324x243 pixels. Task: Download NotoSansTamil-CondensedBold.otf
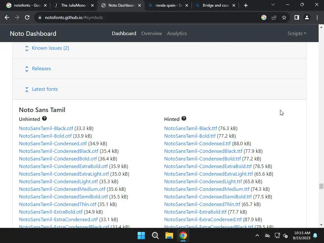pos(58,159)
